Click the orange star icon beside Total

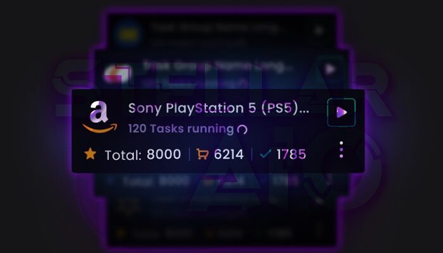pos(90,154)
